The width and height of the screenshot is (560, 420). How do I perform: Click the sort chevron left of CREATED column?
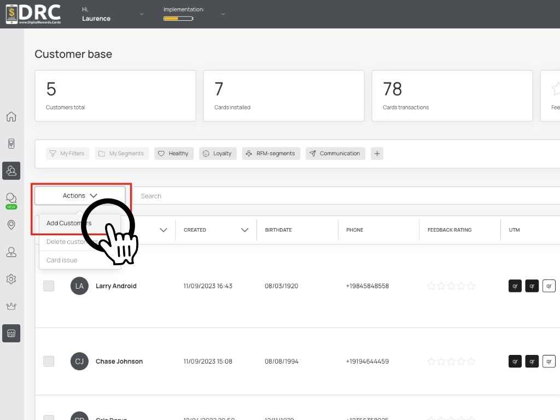(163, 230)
